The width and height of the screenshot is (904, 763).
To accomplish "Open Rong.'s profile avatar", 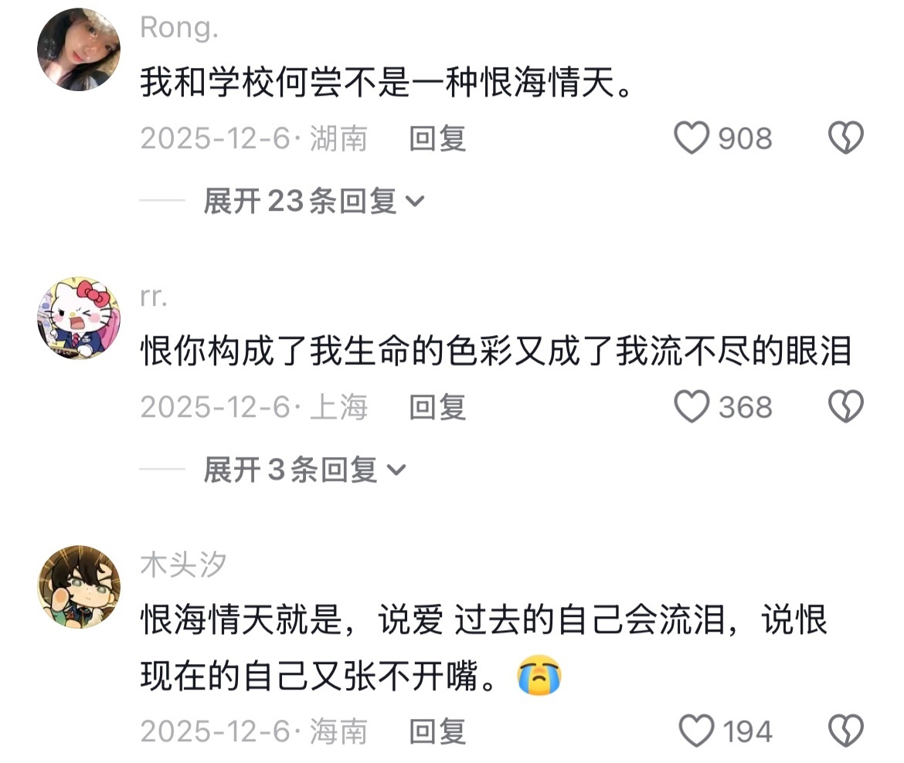I will [x=79, y=49].
